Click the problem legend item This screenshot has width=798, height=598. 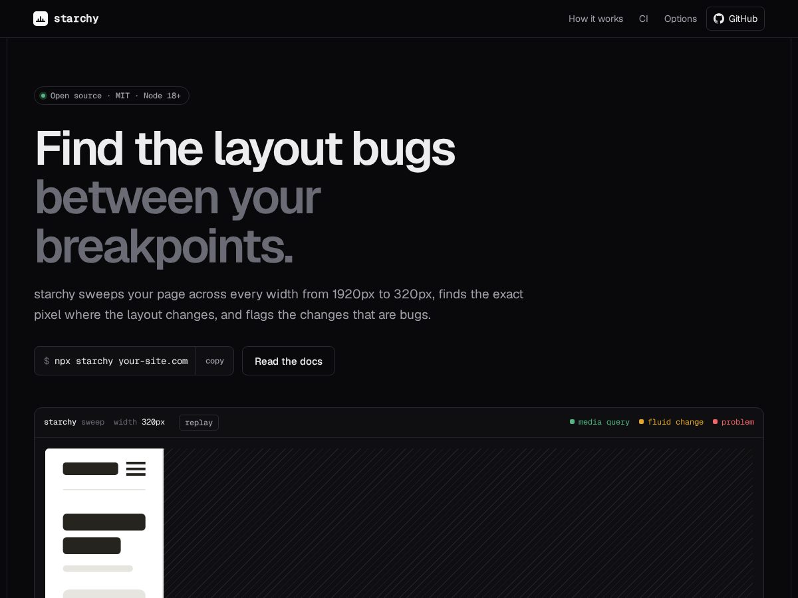tap(733, 422)
